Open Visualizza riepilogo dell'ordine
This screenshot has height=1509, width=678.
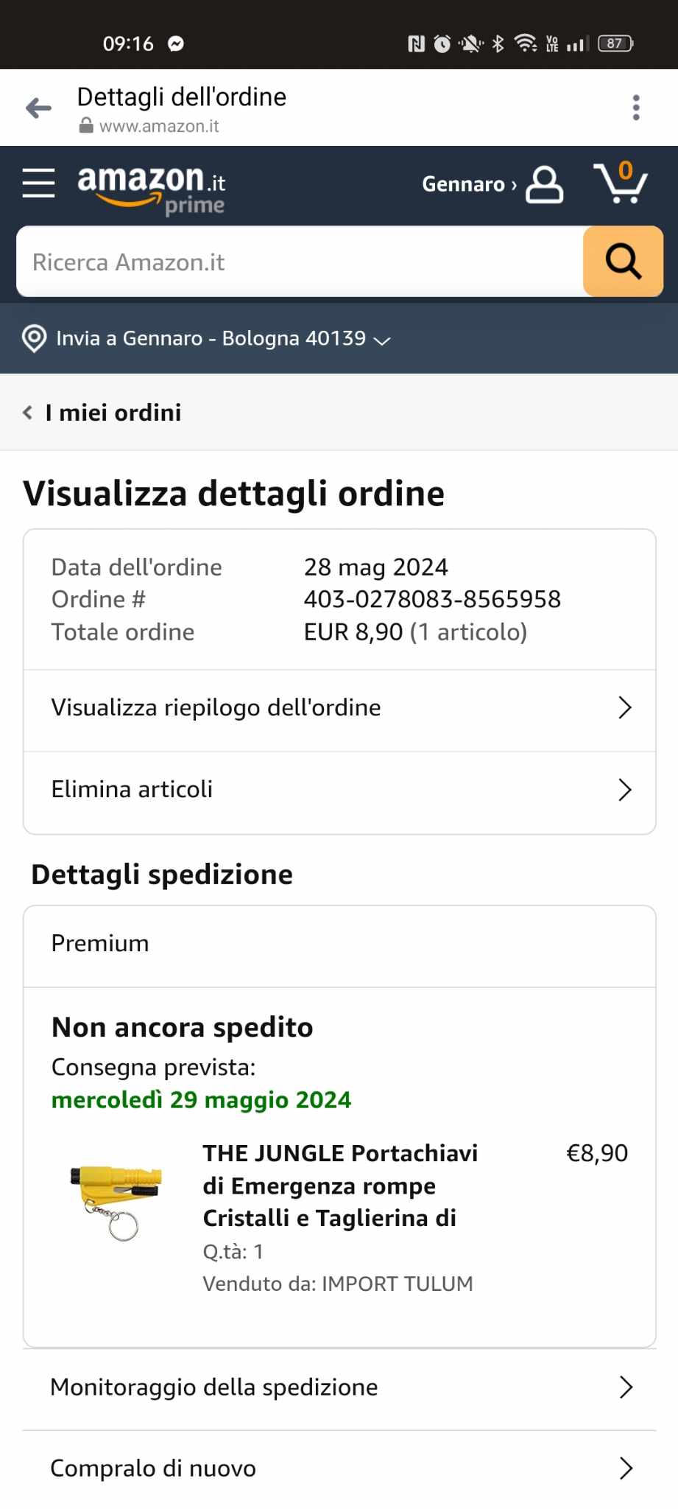click(x=339, y=707)
